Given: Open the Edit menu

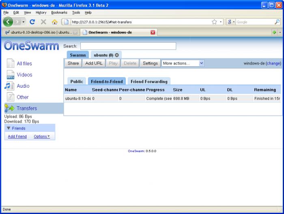Looking at the screenshot, I should (x=16, y=13).
